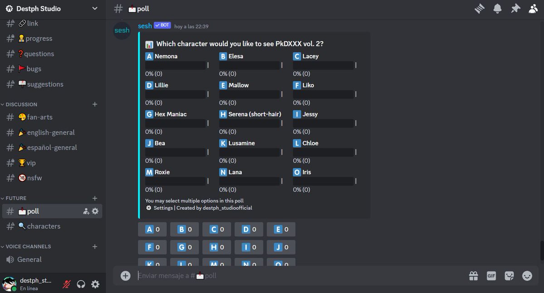
Task: Open the español-general channel
Action: [x=53, y=147]
